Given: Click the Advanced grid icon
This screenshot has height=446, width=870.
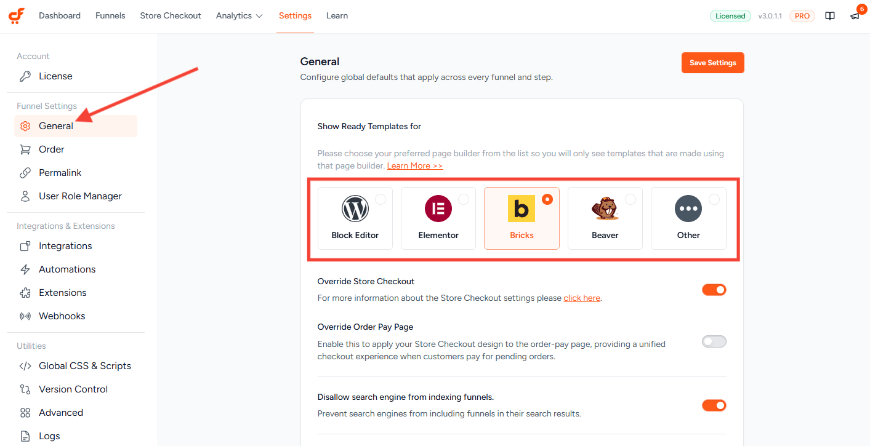Looking at the screenshot, I should (25, 413).
